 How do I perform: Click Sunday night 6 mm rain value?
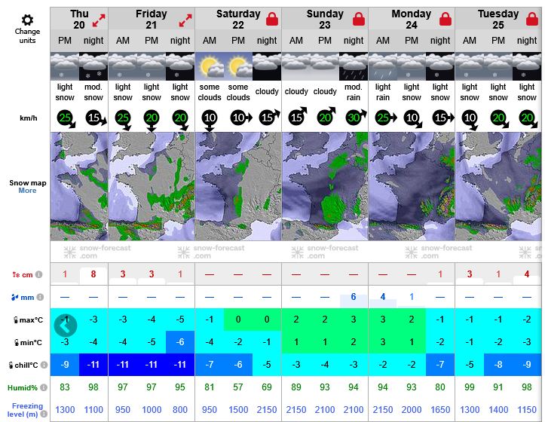354,297
